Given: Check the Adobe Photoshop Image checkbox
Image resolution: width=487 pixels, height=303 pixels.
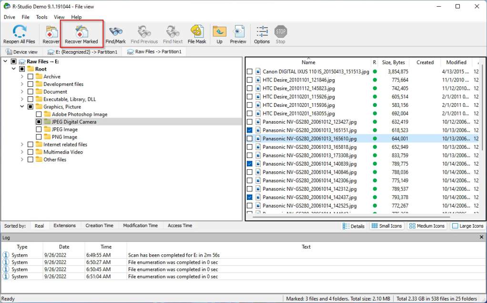Looking at the screenshot, I should pyautogui.click(x=39, y=114).
